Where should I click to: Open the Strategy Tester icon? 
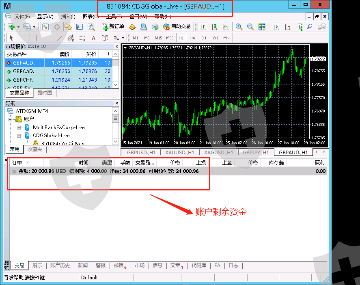[91, 27]
